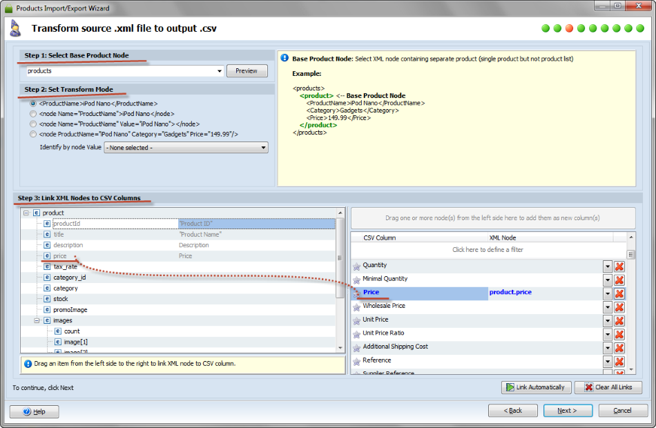Click the "Product Name" linked column cell
Image resolution: width=656 pixels, height=428 pixels.
coord(256,234)
